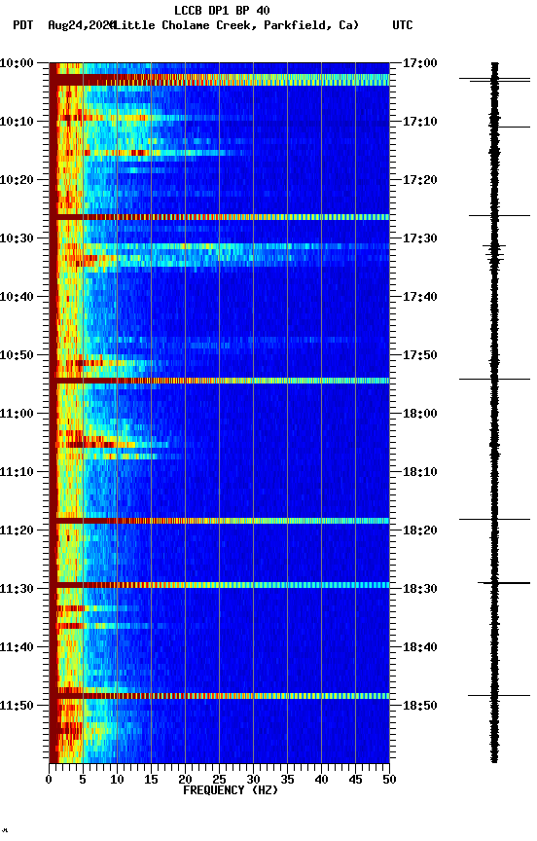Click the seismogram spike near 17:26 UTC
The width and height of the screenshot is (537, 841).
tap(499, 216)
